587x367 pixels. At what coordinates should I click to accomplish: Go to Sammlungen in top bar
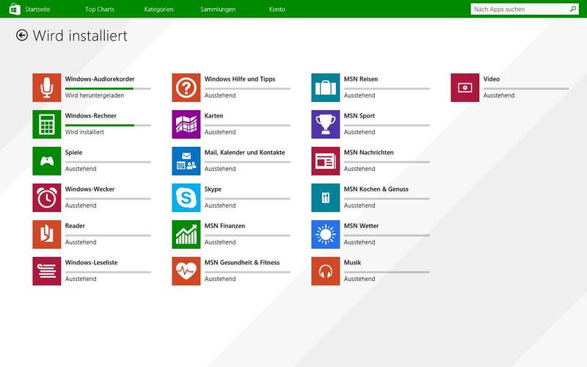[218, 10]
